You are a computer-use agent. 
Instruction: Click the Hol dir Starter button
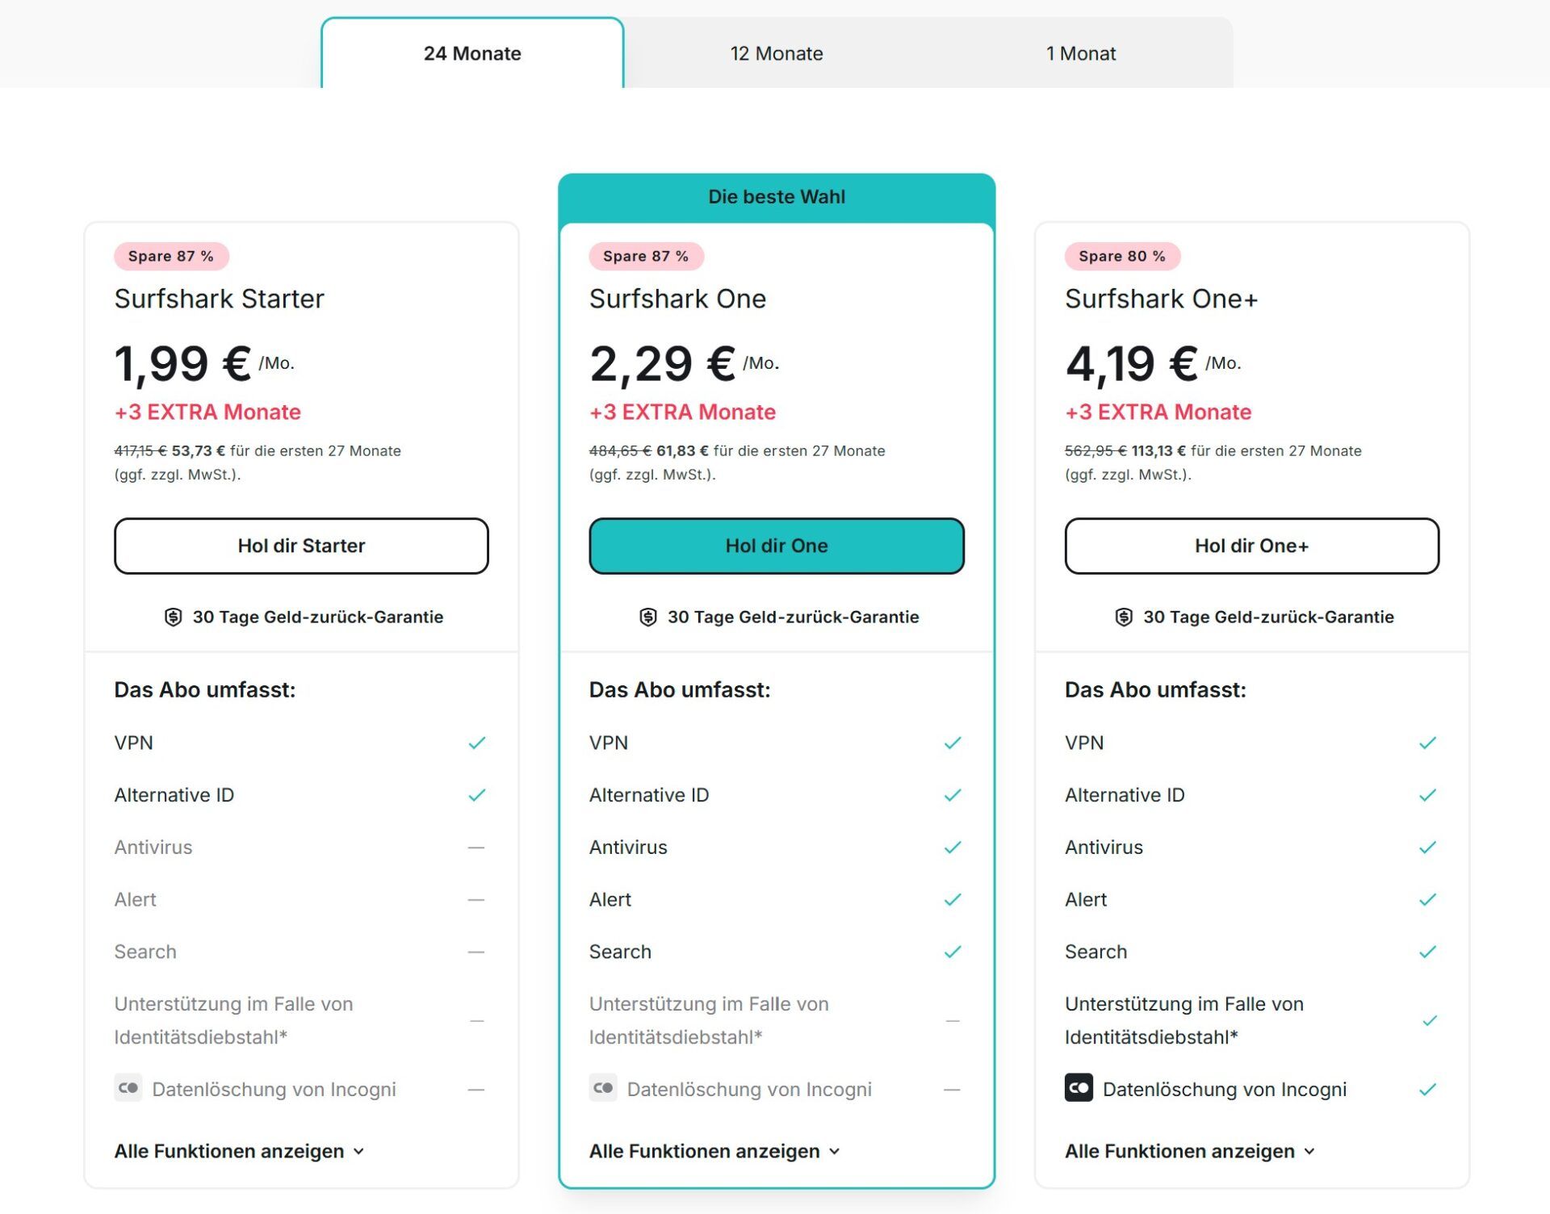click(300, 546)
